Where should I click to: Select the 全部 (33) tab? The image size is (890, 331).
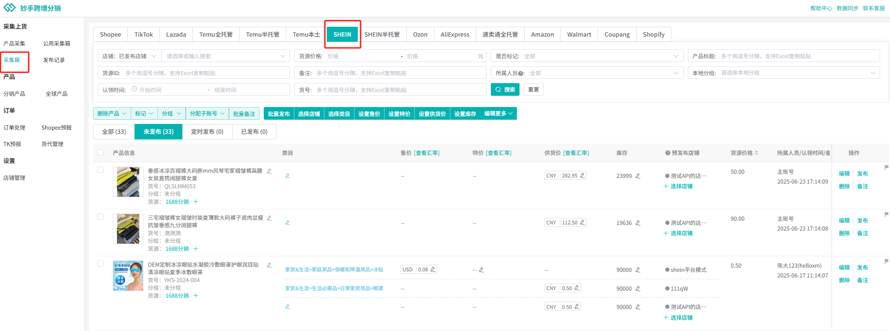(114, 131)
